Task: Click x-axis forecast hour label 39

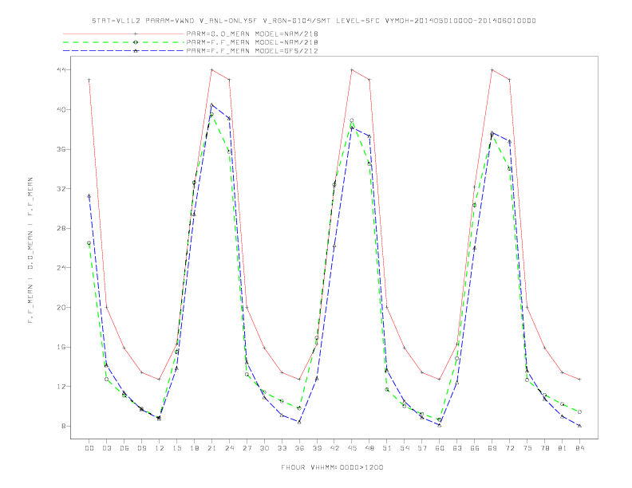Action: coord(317,448)
